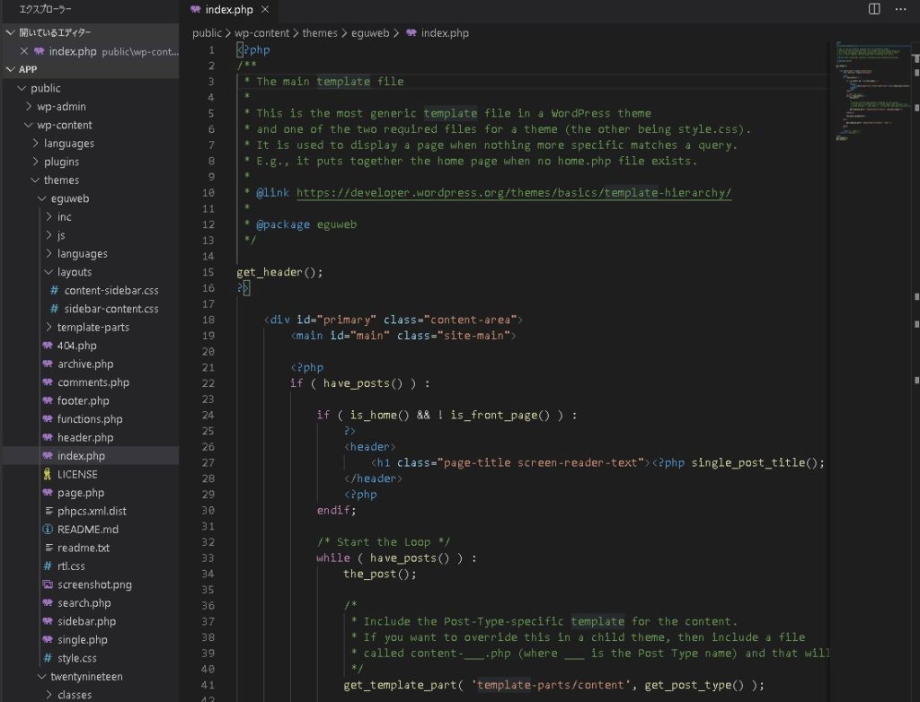
Task: Click the hash icon beside style.css
Action: [48, 658]
